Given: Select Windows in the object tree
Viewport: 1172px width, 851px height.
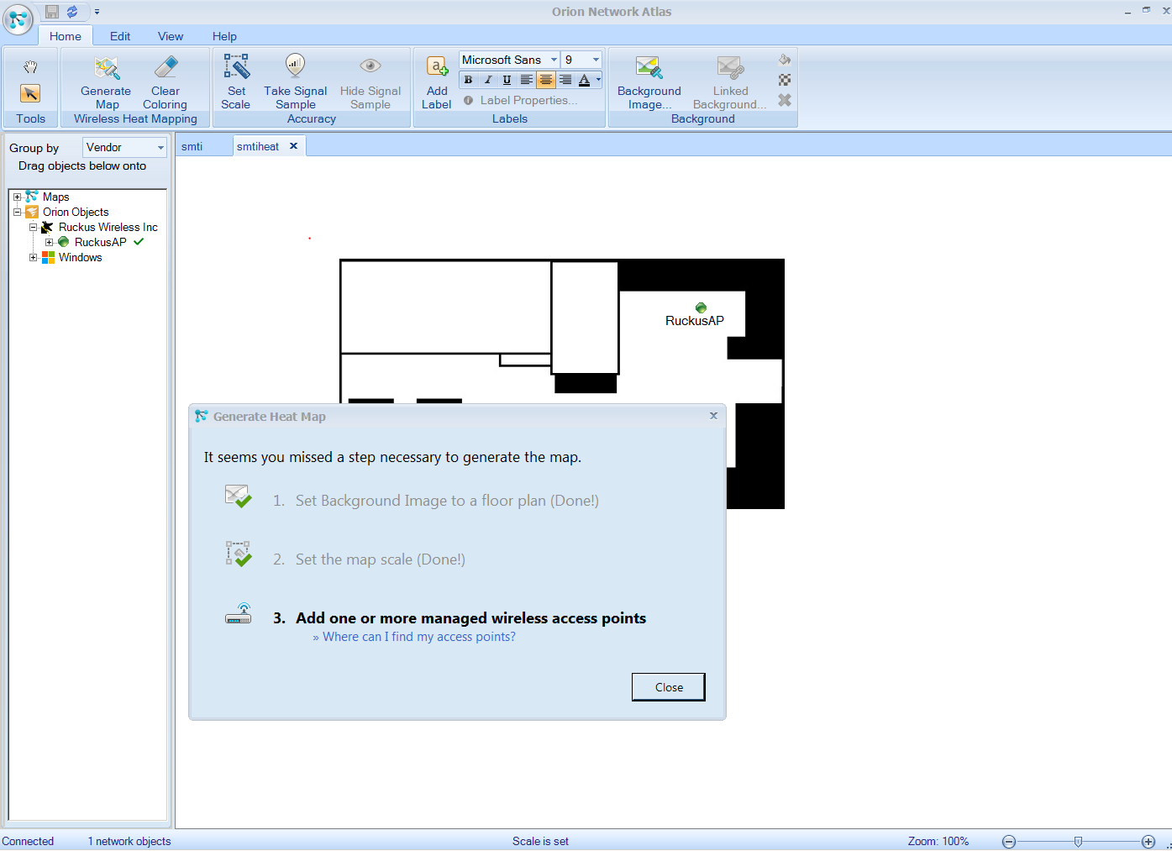Looking at the screenshot, I should [80, 258].
